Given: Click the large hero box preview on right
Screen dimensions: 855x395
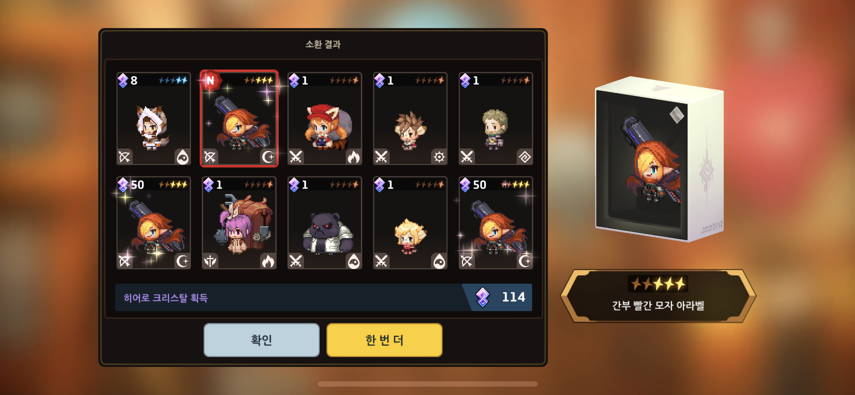Looking at the screenshot, I should coord(659,159).
